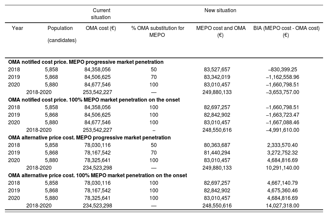The image size is (328, 217).
Task: Select the "OMA alternative price cost. MEPO progressive" heading
Action: point(89,137)
